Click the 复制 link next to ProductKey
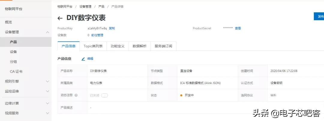324x121 pixels. click(112, 28)
